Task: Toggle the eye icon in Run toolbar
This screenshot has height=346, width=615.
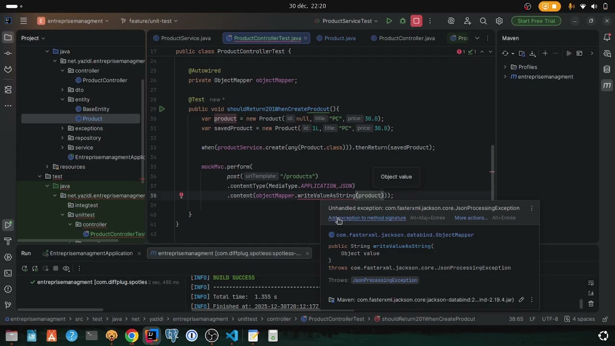Action: (66, 269)
